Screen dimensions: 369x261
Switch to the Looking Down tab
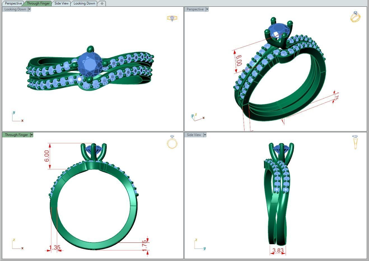[84, 3]
